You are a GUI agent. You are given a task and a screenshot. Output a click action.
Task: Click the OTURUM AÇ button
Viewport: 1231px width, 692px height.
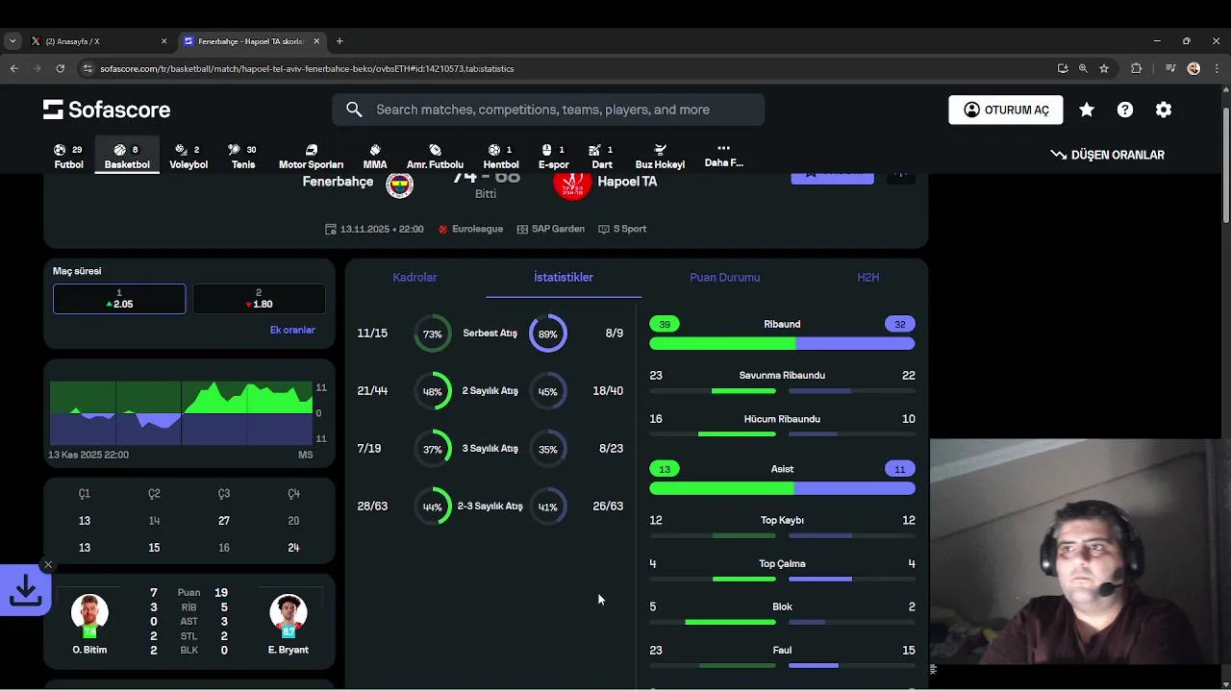[1005, 110]
